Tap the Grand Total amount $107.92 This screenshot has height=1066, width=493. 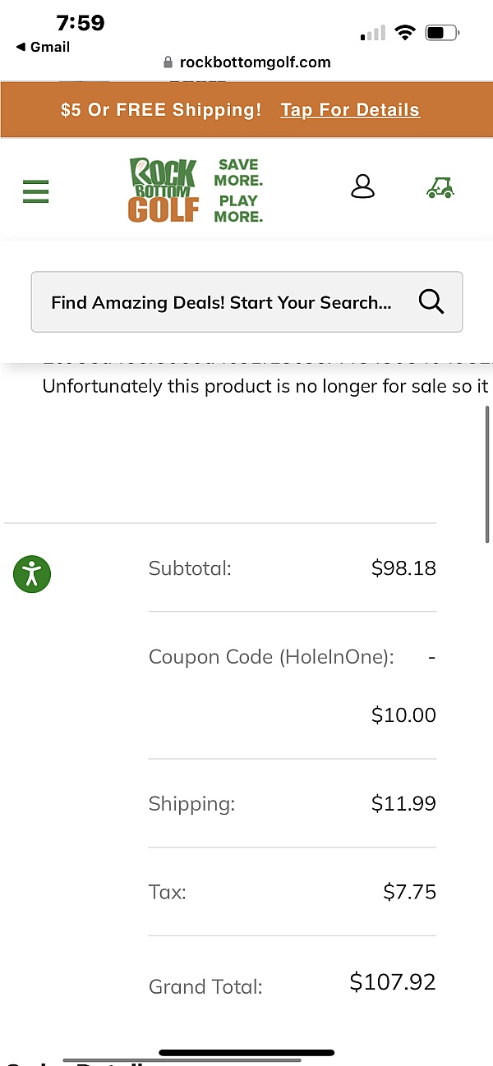tap(393, 981)
